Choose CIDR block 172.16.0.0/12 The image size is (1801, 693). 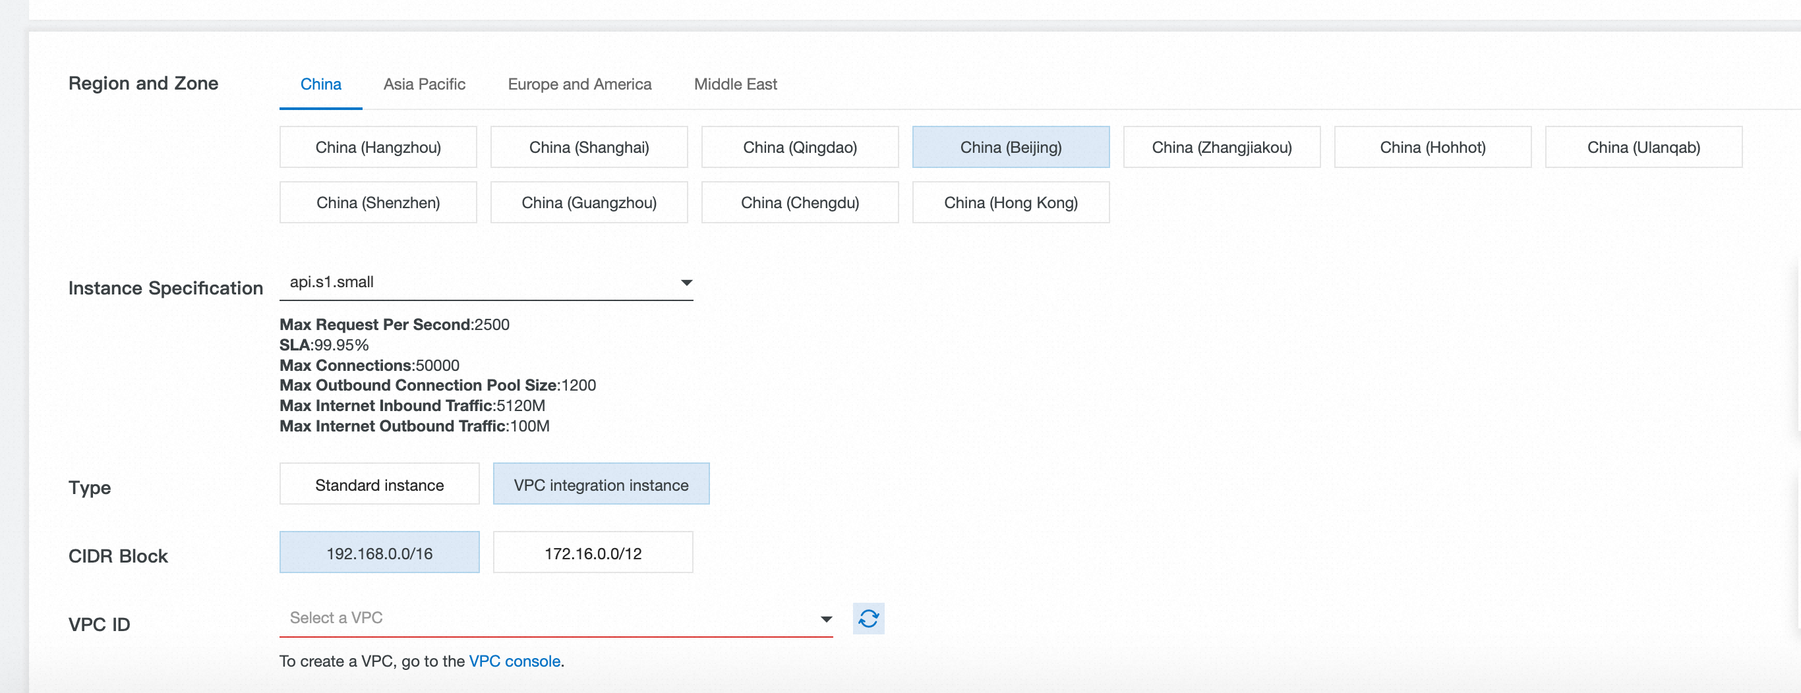593,553
